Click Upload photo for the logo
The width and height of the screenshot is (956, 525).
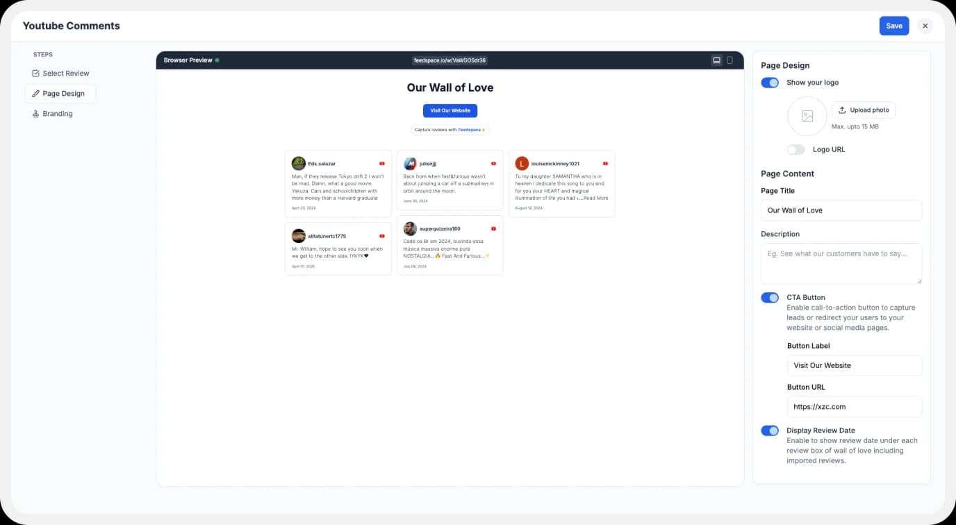point(863,110)
